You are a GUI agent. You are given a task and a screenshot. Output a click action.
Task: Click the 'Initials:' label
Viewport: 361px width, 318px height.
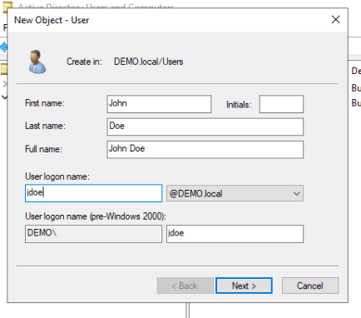click(x=239, y=105)
